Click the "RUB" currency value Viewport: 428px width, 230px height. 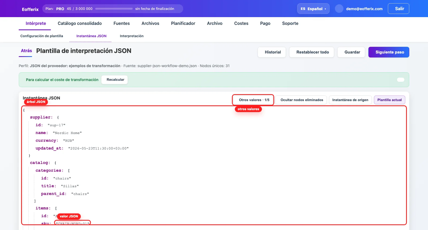(68, 141)
